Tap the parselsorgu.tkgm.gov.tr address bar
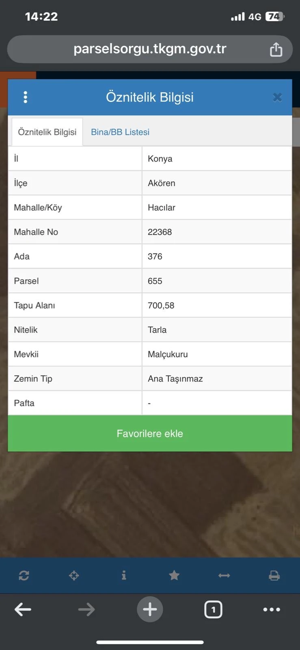Image resolution: width=300 pixels, height=650 pixels. (150, 49)
